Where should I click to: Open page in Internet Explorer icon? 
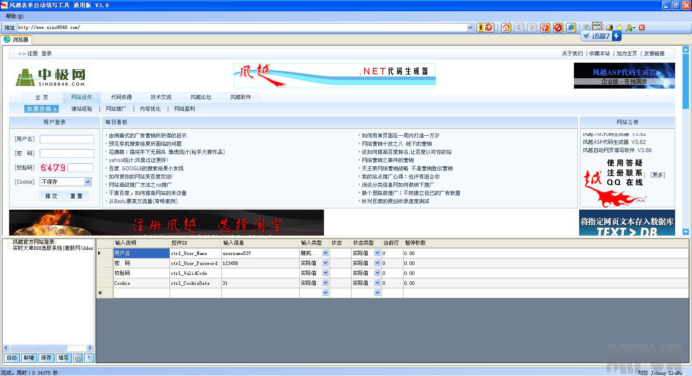571,28
